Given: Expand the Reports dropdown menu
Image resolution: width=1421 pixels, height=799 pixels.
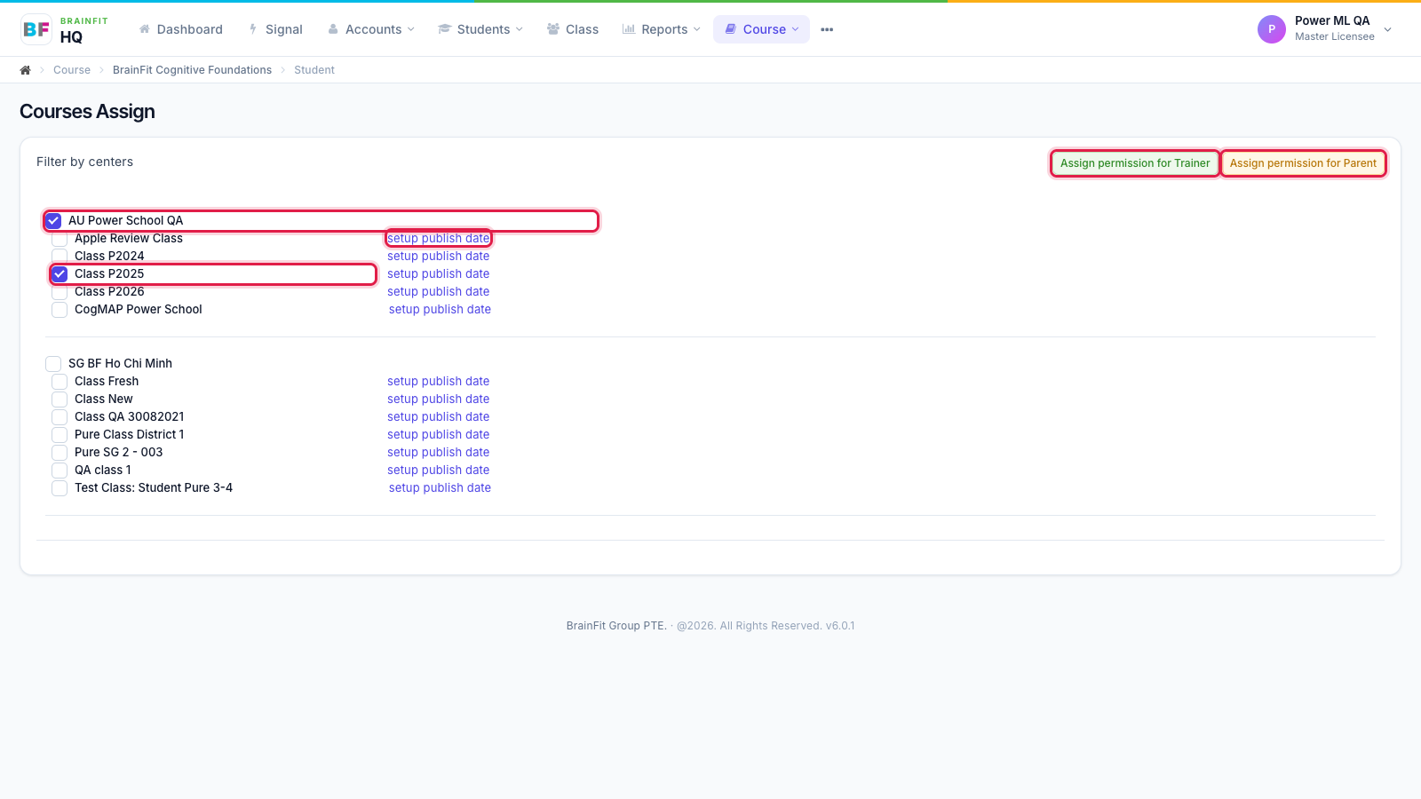Looking at the screenshot, I should point(662,29).
